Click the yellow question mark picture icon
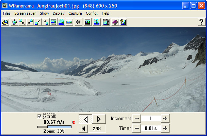This screenshot has height=136, width=207. click(123, 22)
